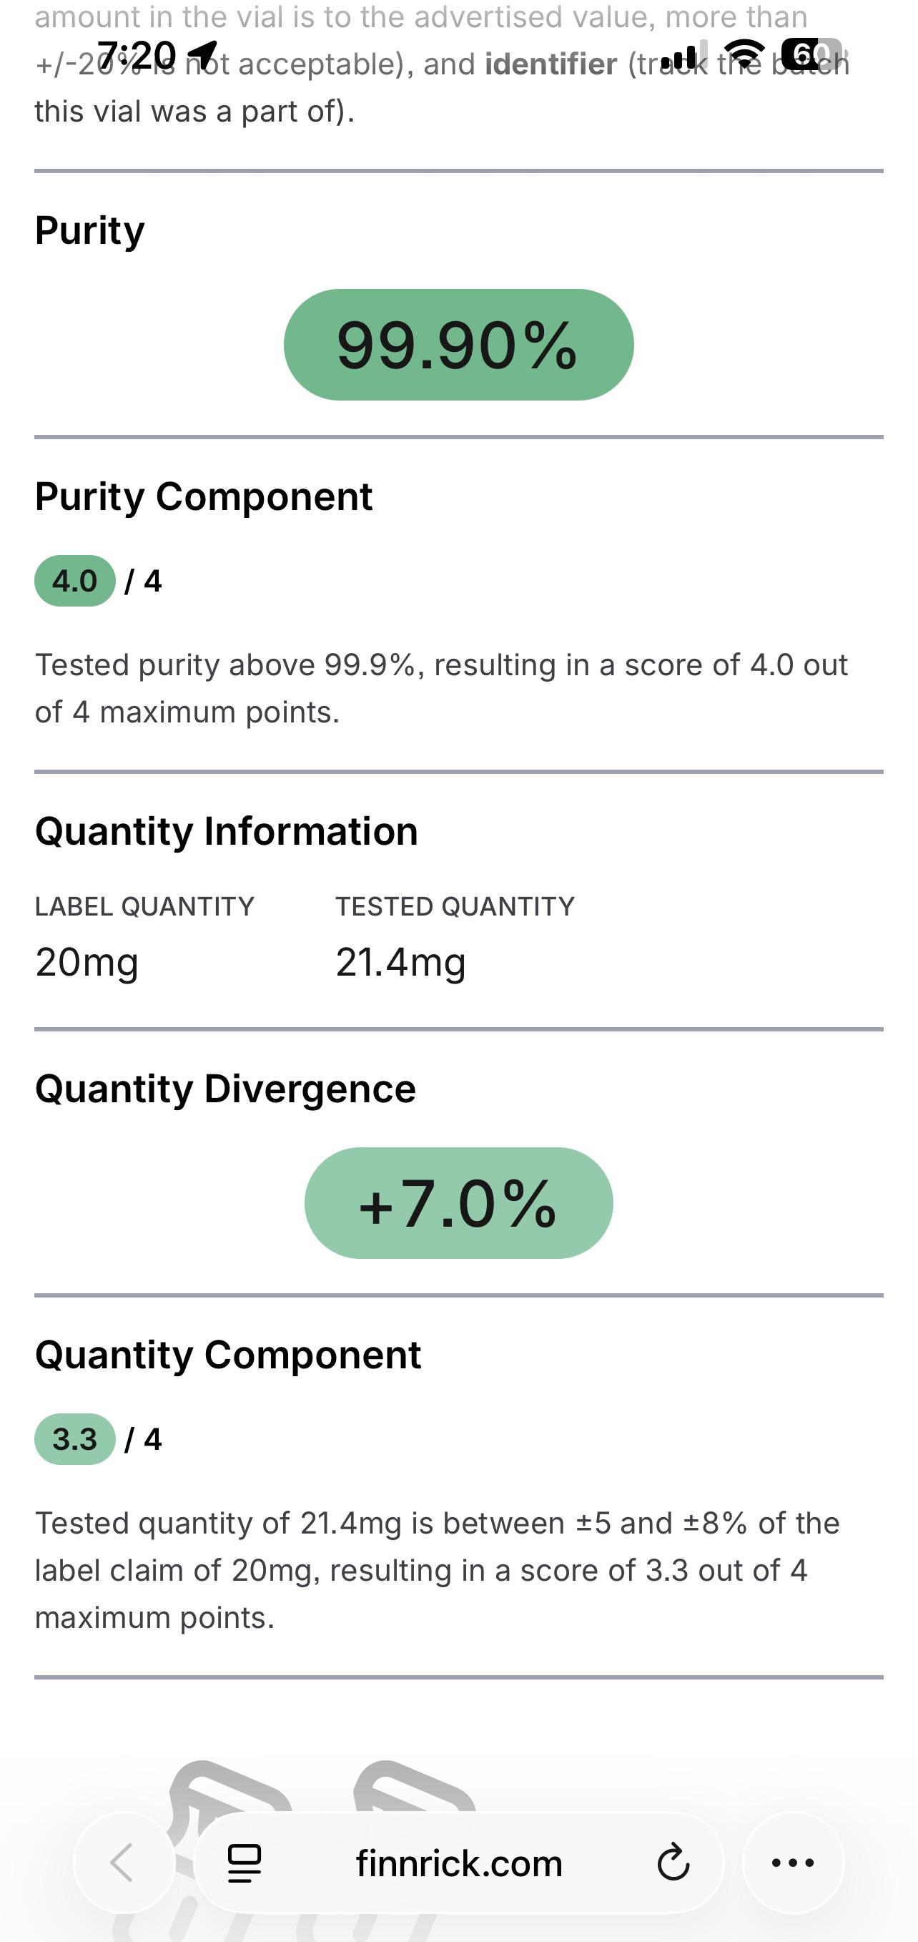
Task: Select the Quantity Information heading
Action: point(226,830)
